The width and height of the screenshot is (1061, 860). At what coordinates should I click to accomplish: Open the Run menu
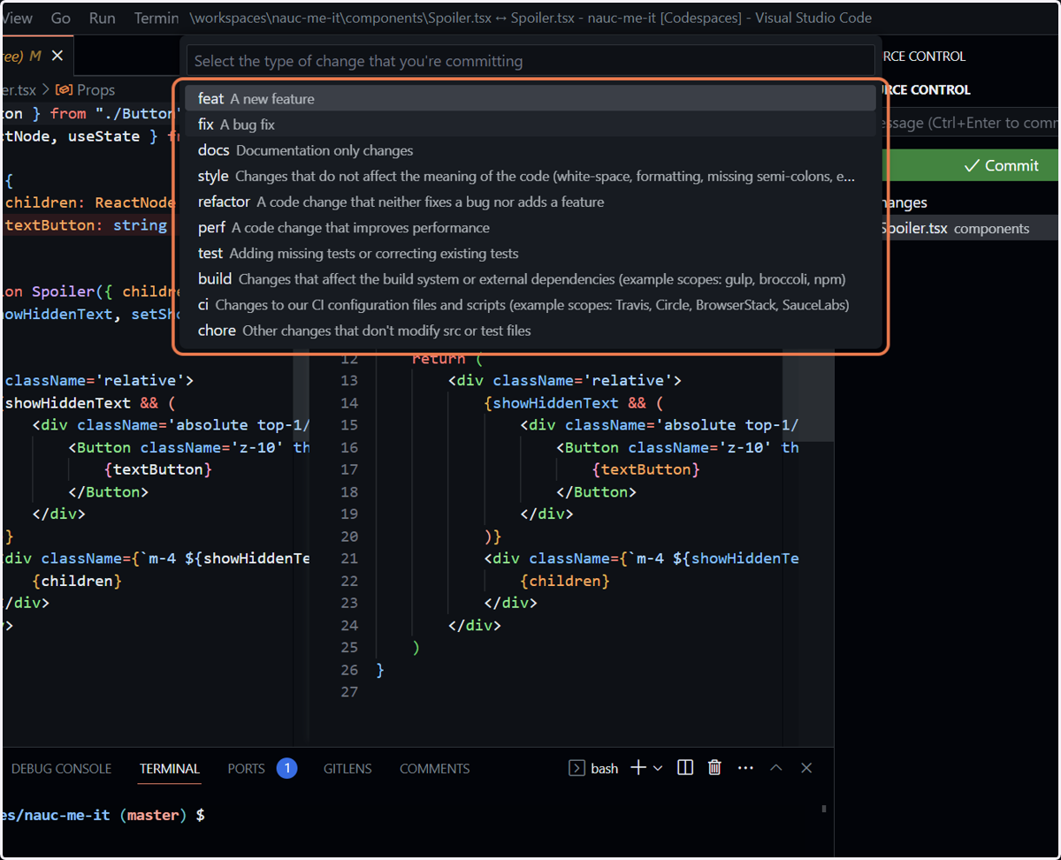coord(103,18)
